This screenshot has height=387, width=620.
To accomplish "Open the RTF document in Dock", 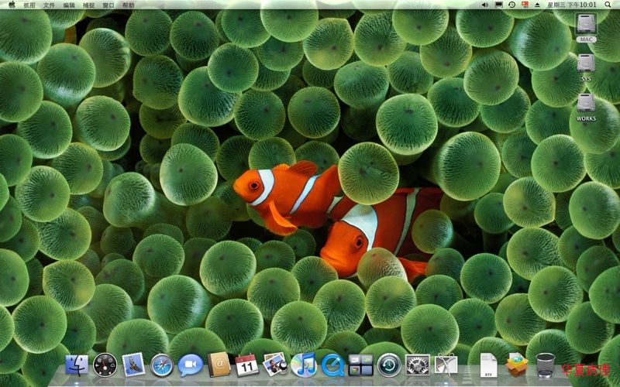I will (x=488, y=365).
